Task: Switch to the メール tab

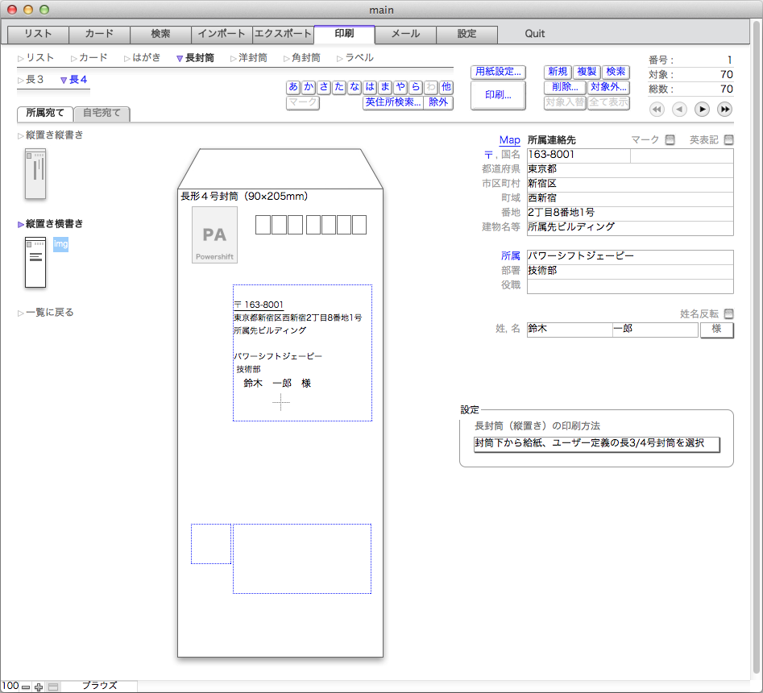Action: click(x=405, y=34)
